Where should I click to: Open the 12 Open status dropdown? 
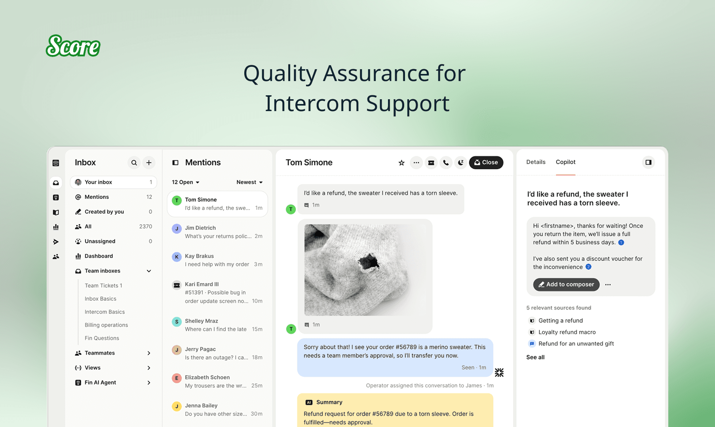tap(186, 182)
